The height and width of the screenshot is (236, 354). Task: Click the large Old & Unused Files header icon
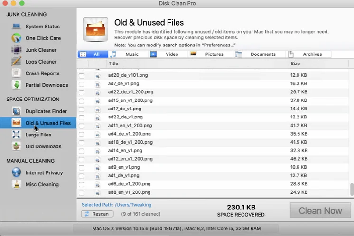click(x=95, y=29)
